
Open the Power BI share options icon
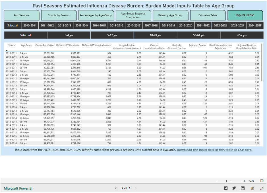pos(252,188)
